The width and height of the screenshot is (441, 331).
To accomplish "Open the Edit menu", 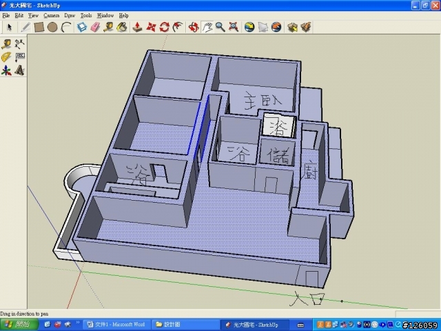I will 19,15.
